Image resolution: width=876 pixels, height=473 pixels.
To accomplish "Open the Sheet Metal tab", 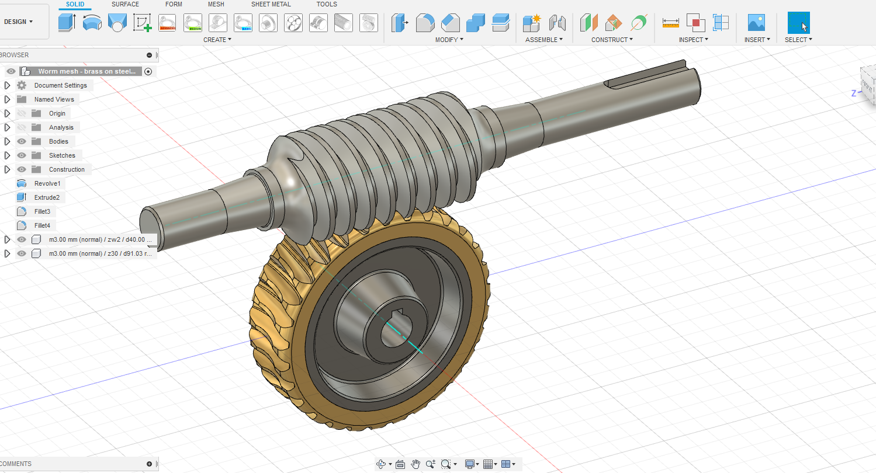I will click(x=271, y=5).
